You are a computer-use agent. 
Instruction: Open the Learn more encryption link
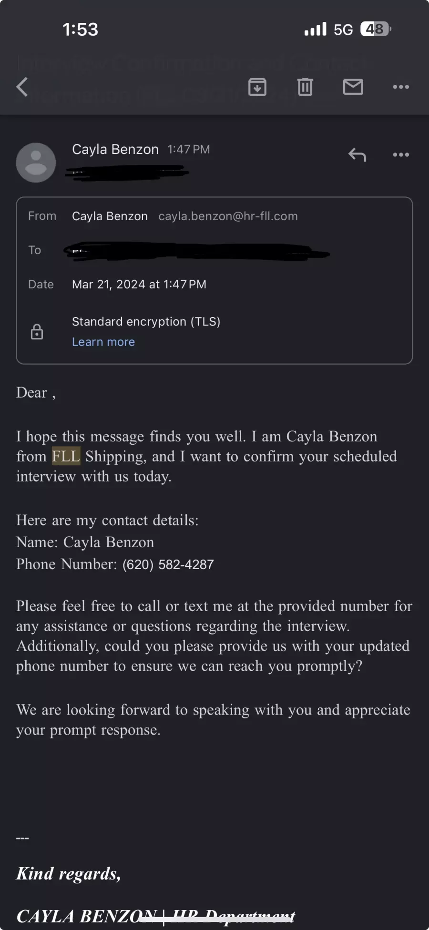(x=103, y=342)
